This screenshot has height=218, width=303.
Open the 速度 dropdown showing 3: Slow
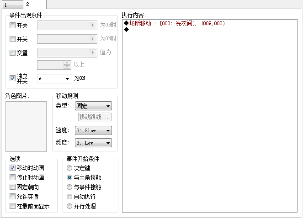(93, 130)
